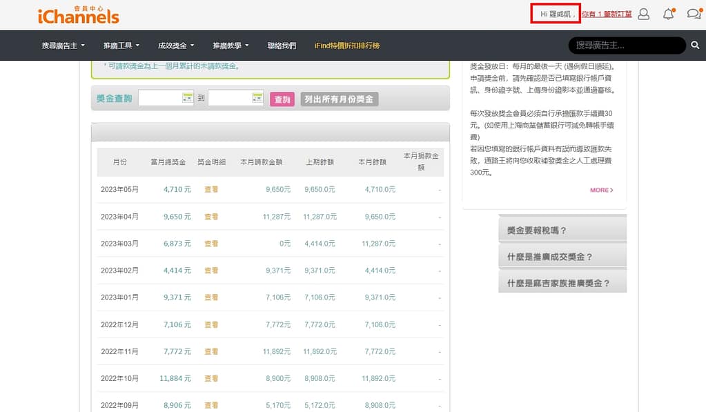The height and width of the screenshot is (412, 706).
Task: Click the search magnifier icon
Action: [696, 45]
